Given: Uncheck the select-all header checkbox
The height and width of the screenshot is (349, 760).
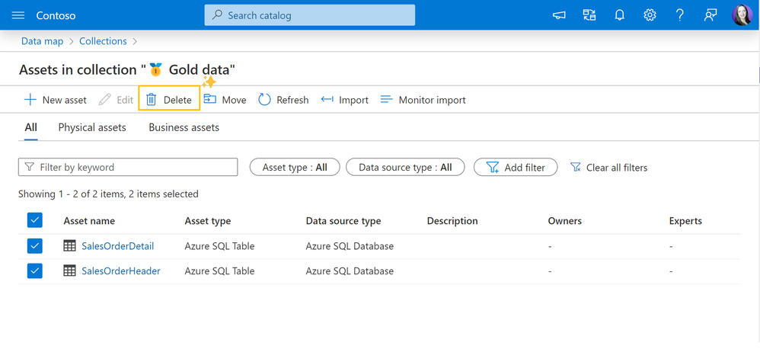Looking at the screenshot, I should 34,220.
